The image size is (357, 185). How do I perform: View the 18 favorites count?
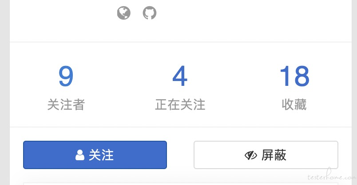point(294,76)
